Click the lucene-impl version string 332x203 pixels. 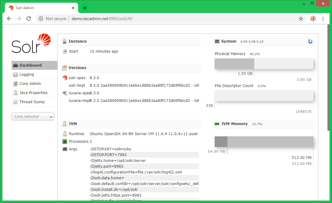[145, 101]
